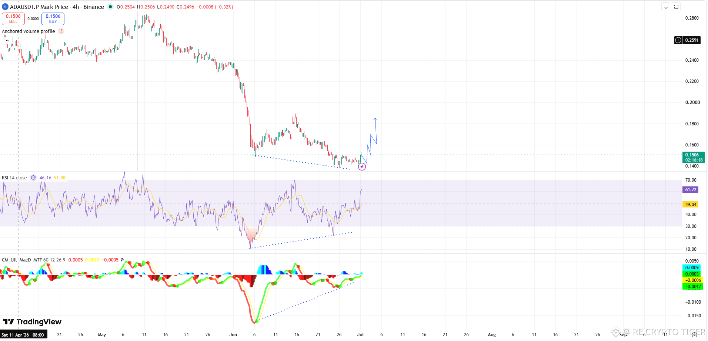This screenshot has width=708, height=341.
Task: Select the RSI 14 close indicator title
Action: 14,178
